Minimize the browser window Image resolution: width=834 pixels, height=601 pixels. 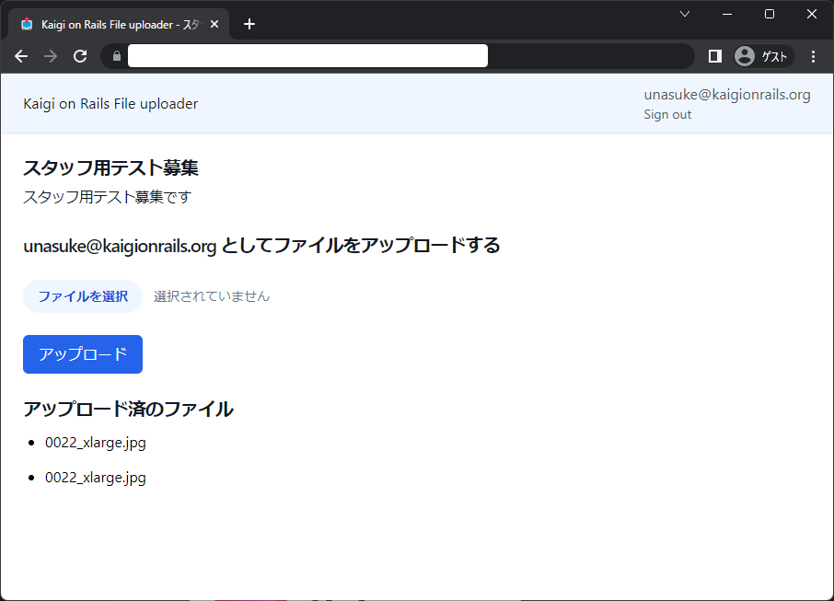(x=727, y=15)
